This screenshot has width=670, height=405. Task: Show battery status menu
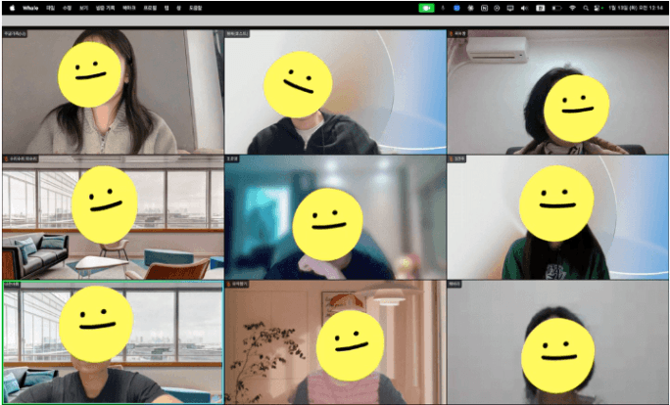(x=556, y=8)
